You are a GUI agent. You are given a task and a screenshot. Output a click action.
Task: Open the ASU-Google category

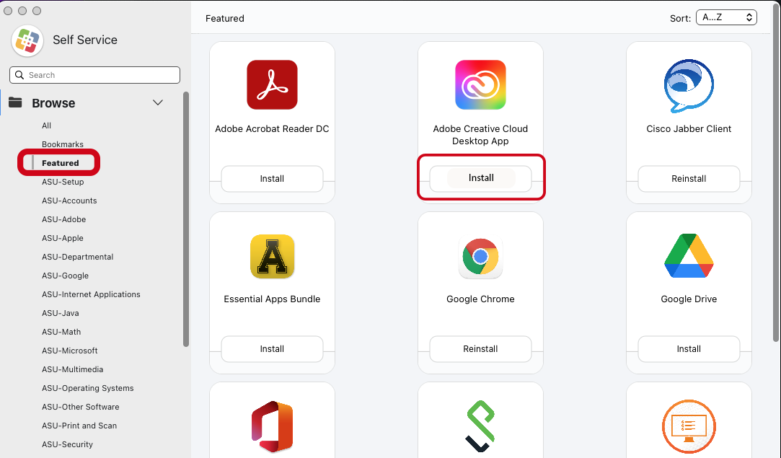65,276
